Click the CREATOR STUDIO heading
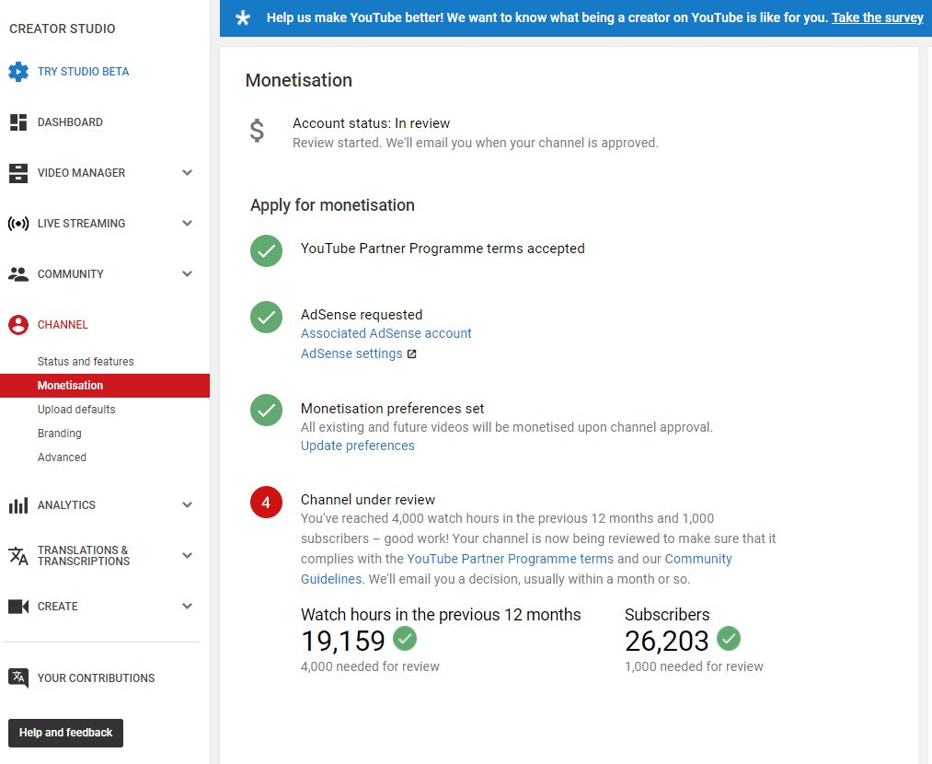Screen dimensions: 932x764 pos(63,29)
